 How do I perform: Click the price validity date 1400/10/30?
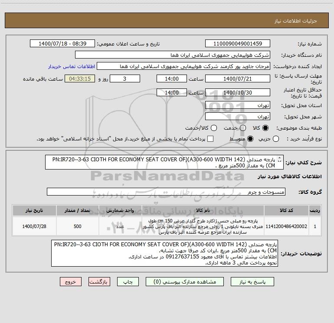[238, 92]
